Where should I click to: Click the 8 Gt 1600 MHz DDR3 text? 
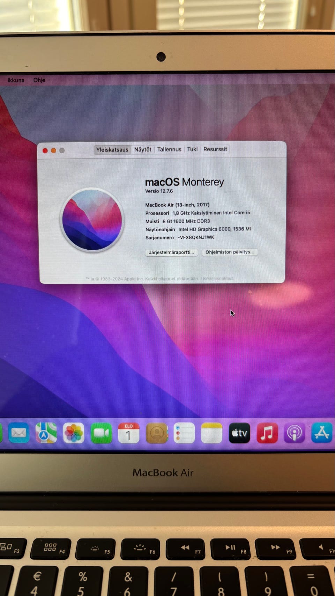coord(186,221)
